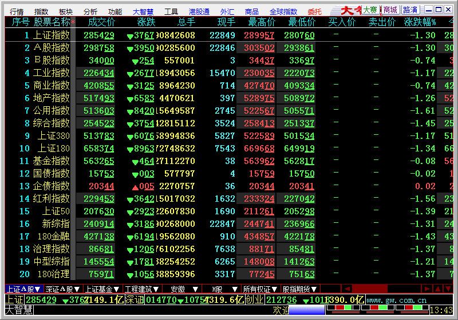
Task: Expand the 上证A股 tab dropdown
Action: 37,289
